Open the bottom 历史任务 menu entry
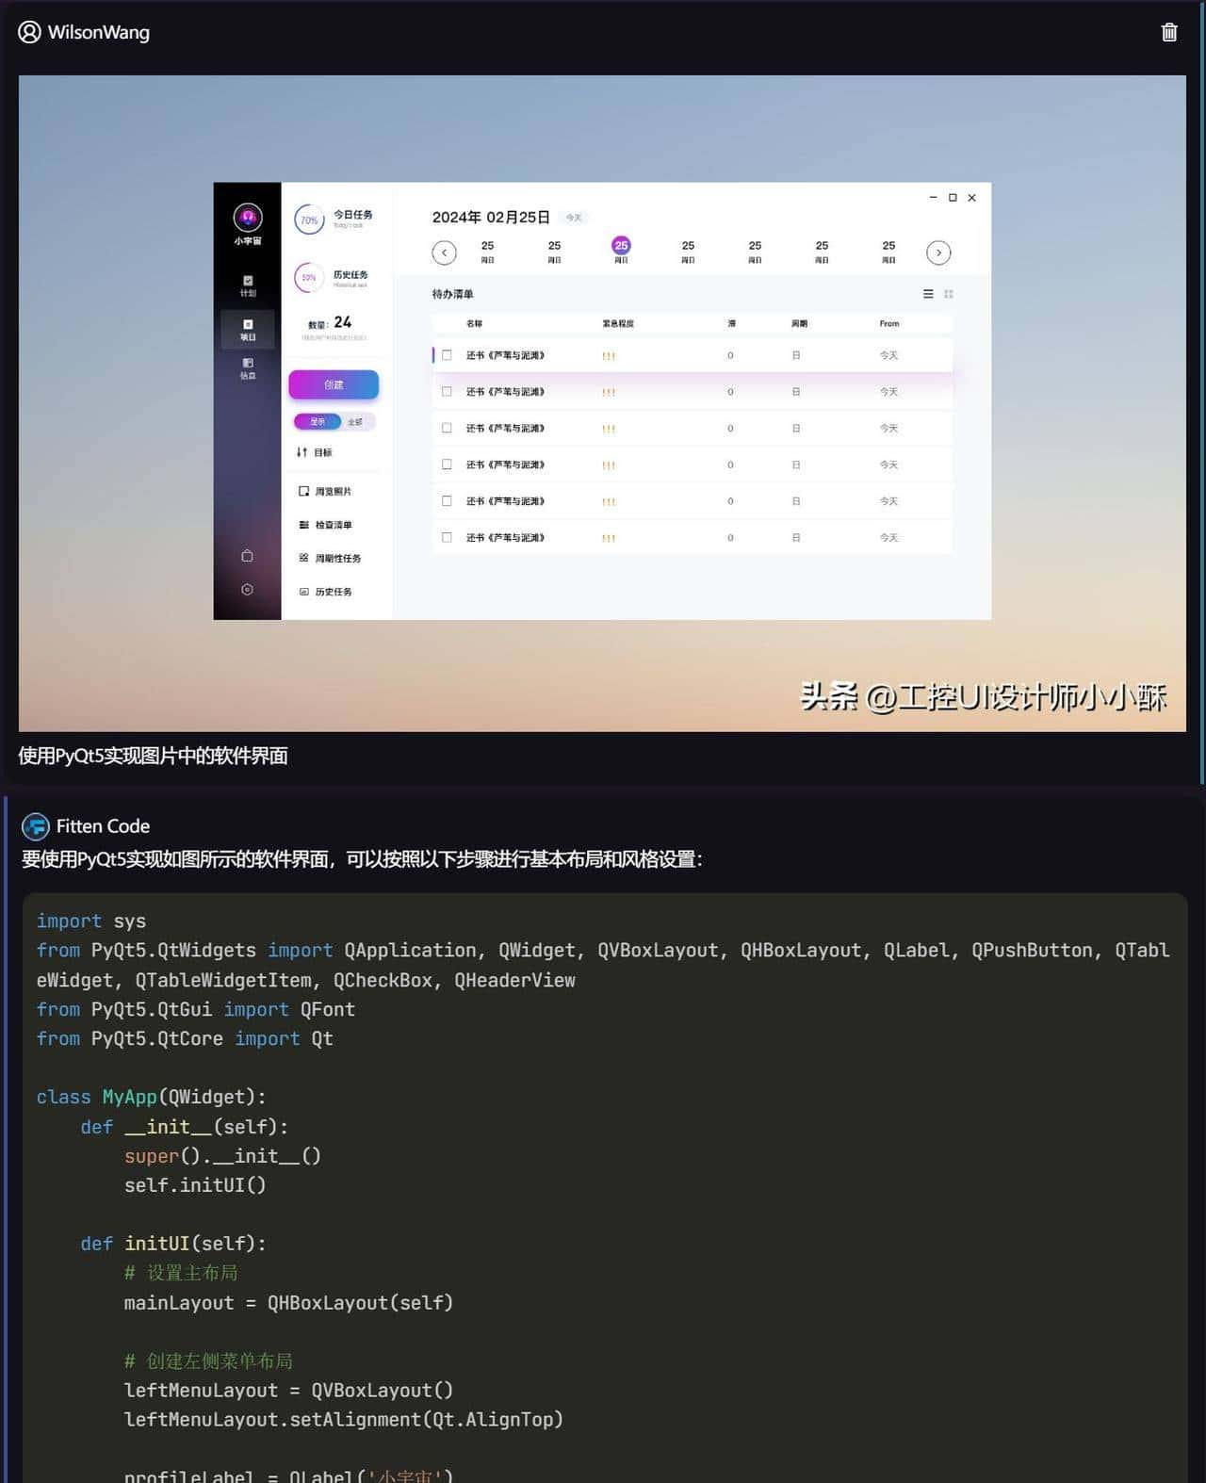The height and width of the screenshot is (1483, 1206). click(325, 592)
